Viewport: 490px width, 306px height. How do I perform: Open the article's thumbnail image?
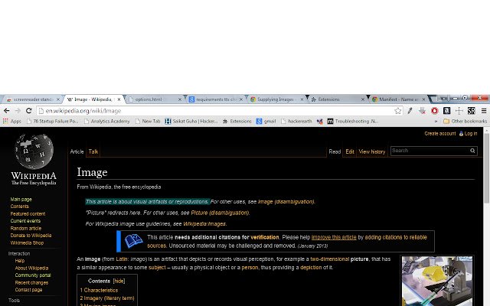tap(437, 281)
